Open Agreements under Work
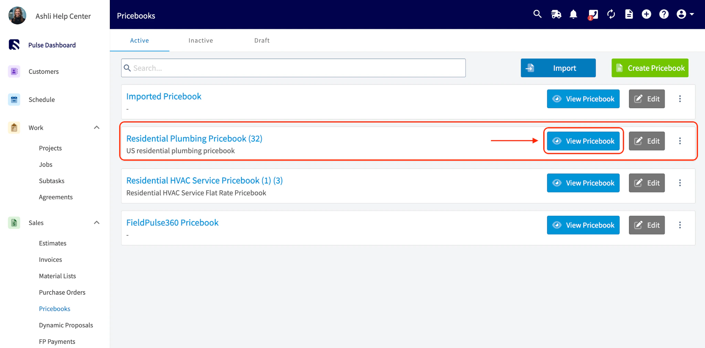 point(56,197)
